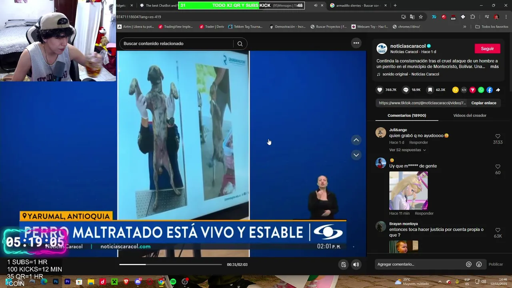Share the video to WhatsApp
This screenshot has height=288, width=512.
point(481,90)
